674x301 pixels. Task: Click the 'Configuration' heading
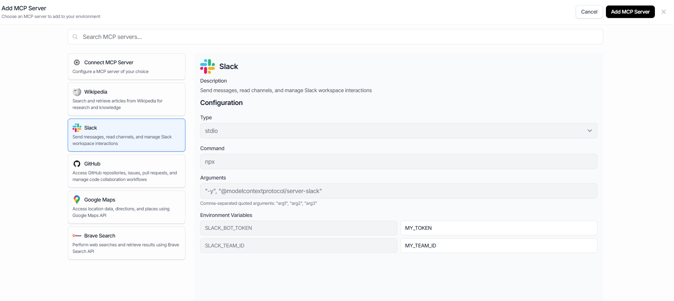coord(221,103)
